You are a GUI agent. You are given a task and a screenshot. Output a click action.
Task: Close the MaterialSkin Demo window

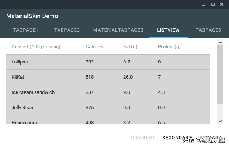(222, 4)
